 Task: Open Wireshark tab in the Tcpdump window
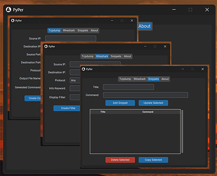69,30
